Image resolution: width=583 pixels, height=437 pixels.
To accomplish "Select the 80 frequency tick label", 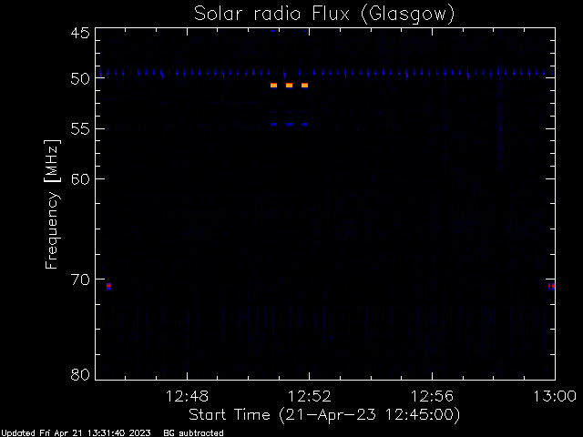I will (x=80, y=374).
